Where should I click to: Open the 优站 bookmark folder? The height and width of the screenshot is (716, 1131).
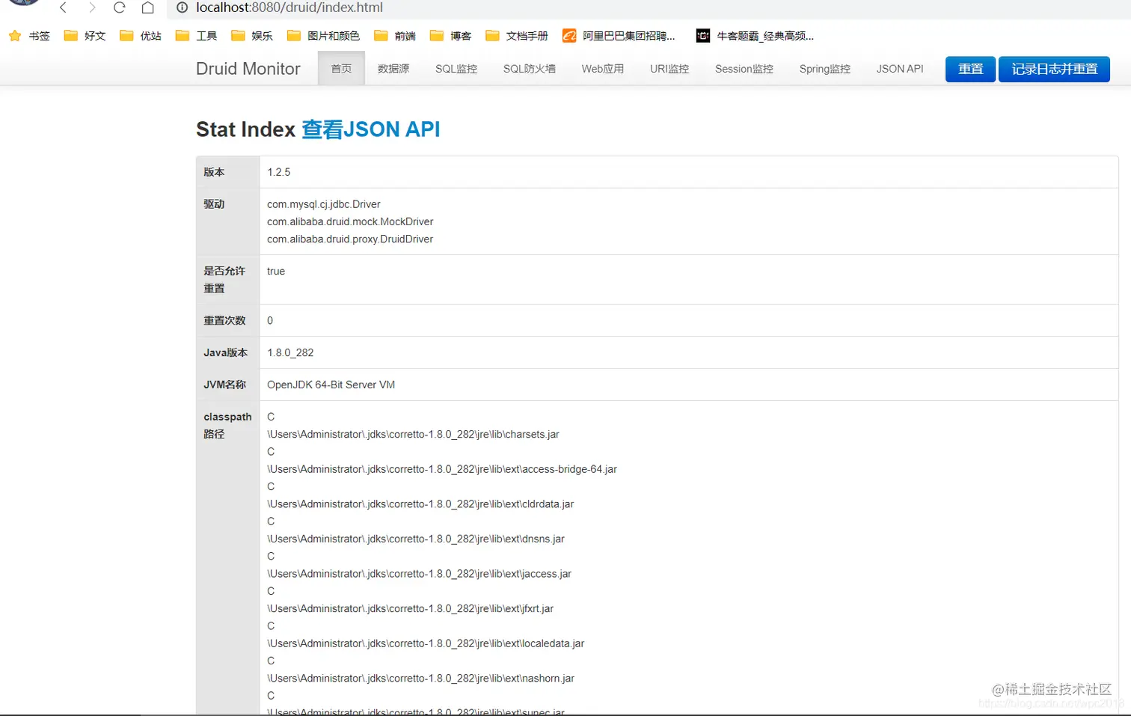(141, 36)
